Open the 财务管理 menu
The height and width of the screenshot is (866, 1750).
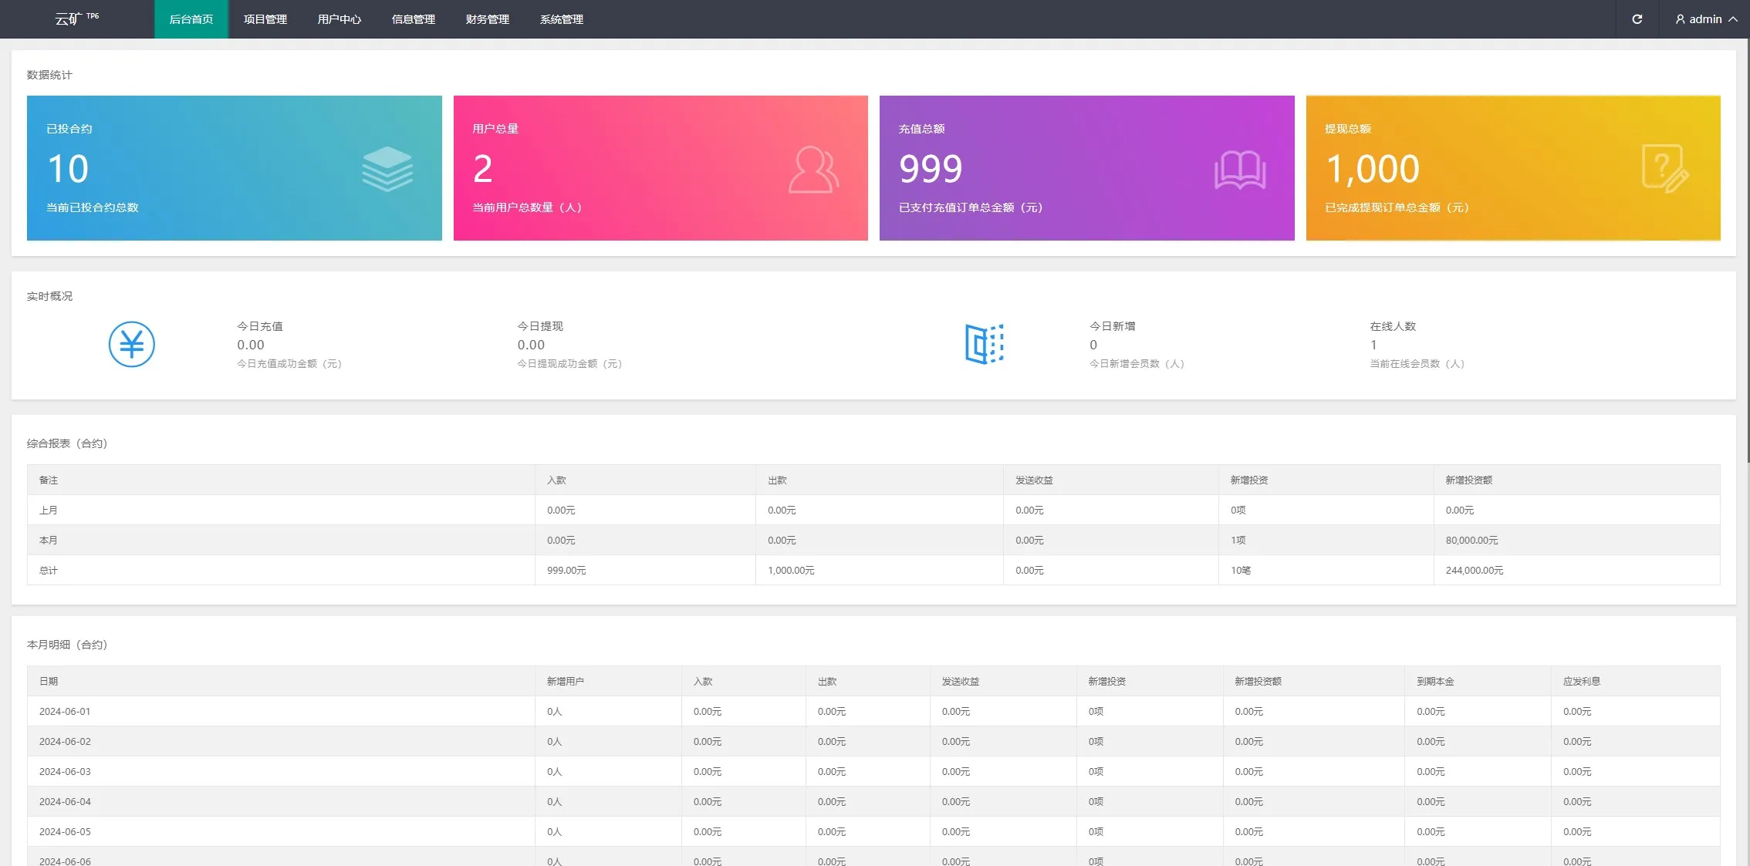click(488, 19)
